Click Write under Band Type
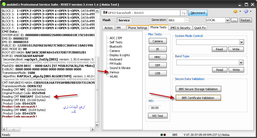Image resolution: width=257 pixels, height=138 pixels. [236, 70]
